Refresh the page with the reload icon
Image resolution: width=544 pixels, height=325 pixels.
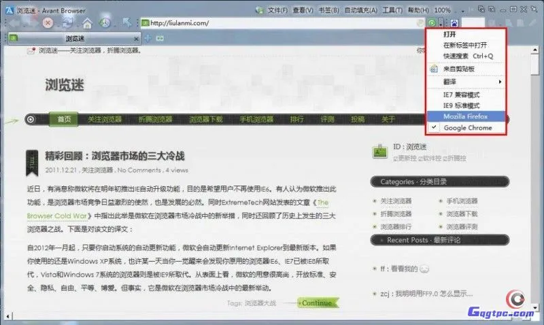(x=67, y=23)
